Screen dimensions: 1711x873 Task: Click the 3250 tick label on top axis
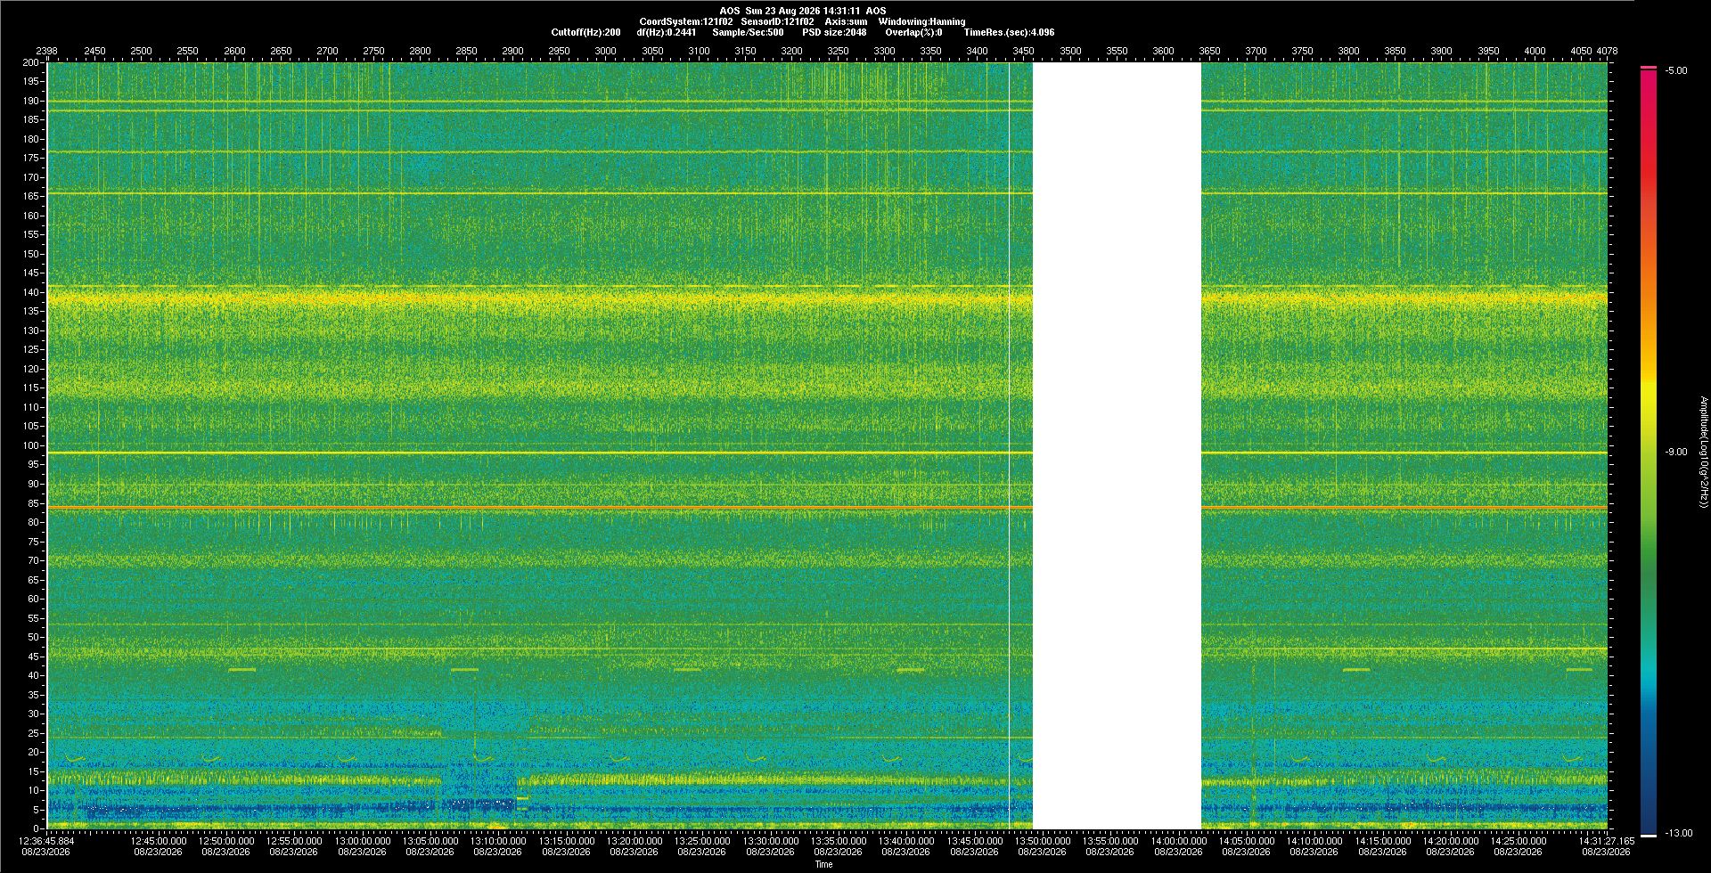coord(838,51)
